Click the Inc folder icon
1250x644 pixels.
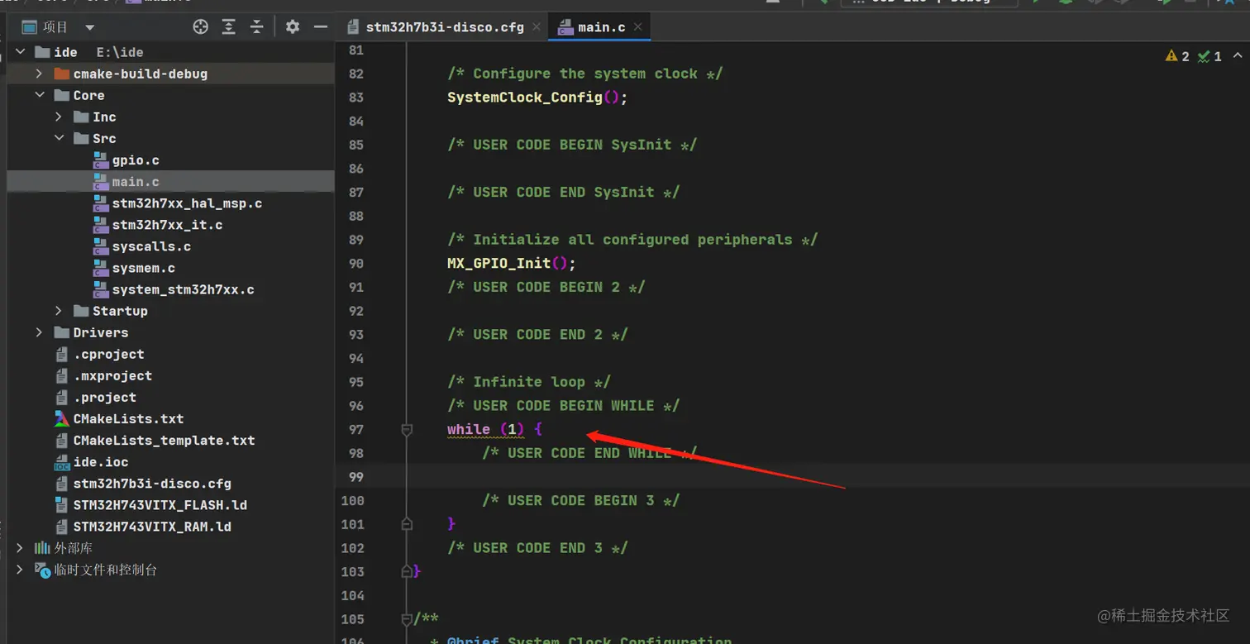pos(81,117)
